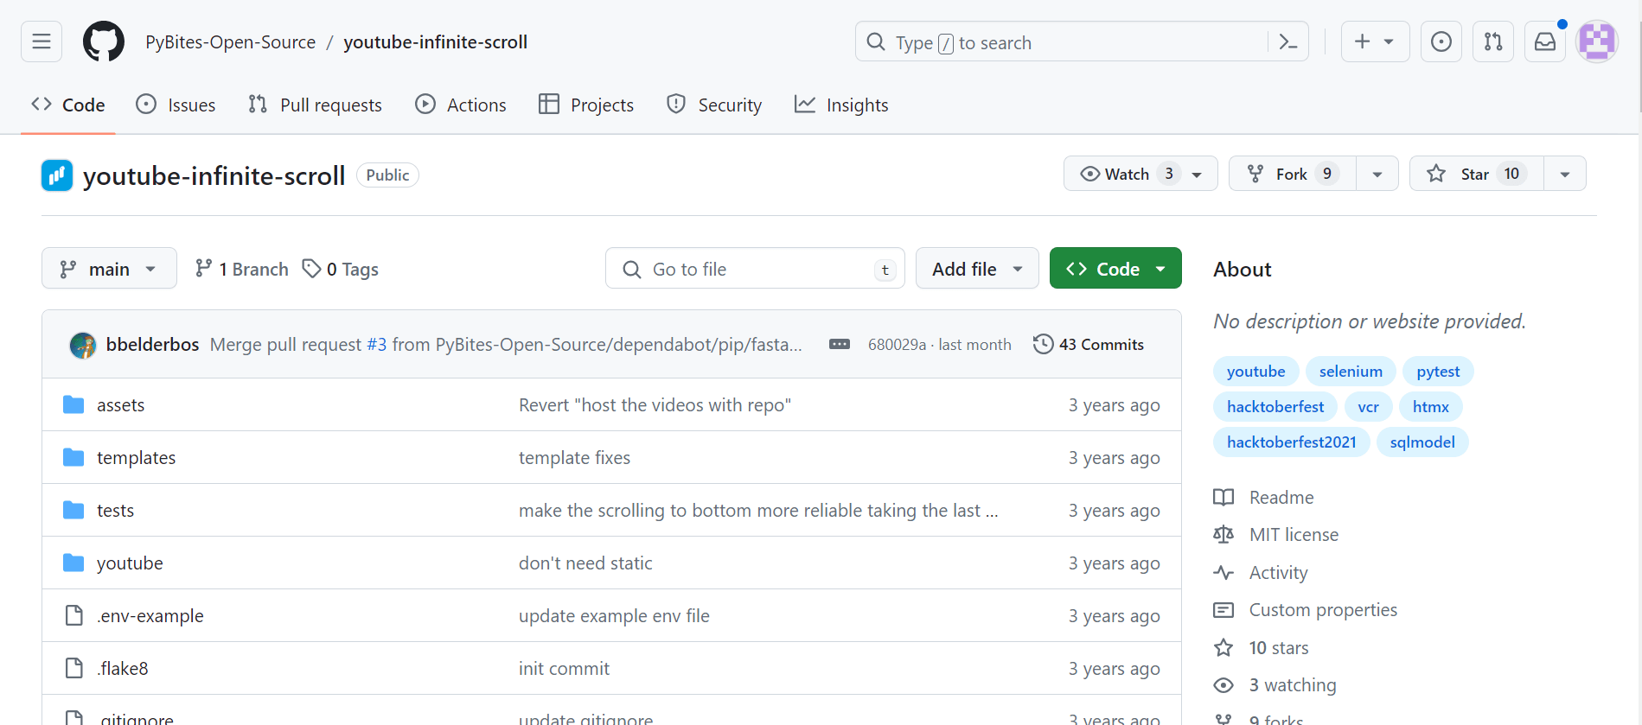This screenshot has height=725, width=1642.
Task: Open the pull requests shortcut icon in header
Action: coord(1492,41)
